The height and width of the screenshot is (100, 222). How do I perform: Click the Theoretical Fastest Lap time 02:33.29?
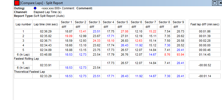point(46,76)
